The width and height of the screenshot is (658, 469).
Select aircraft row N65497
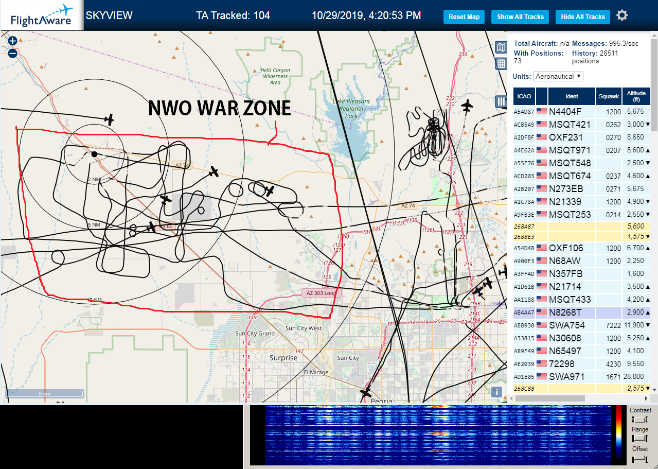coord(582,351)
